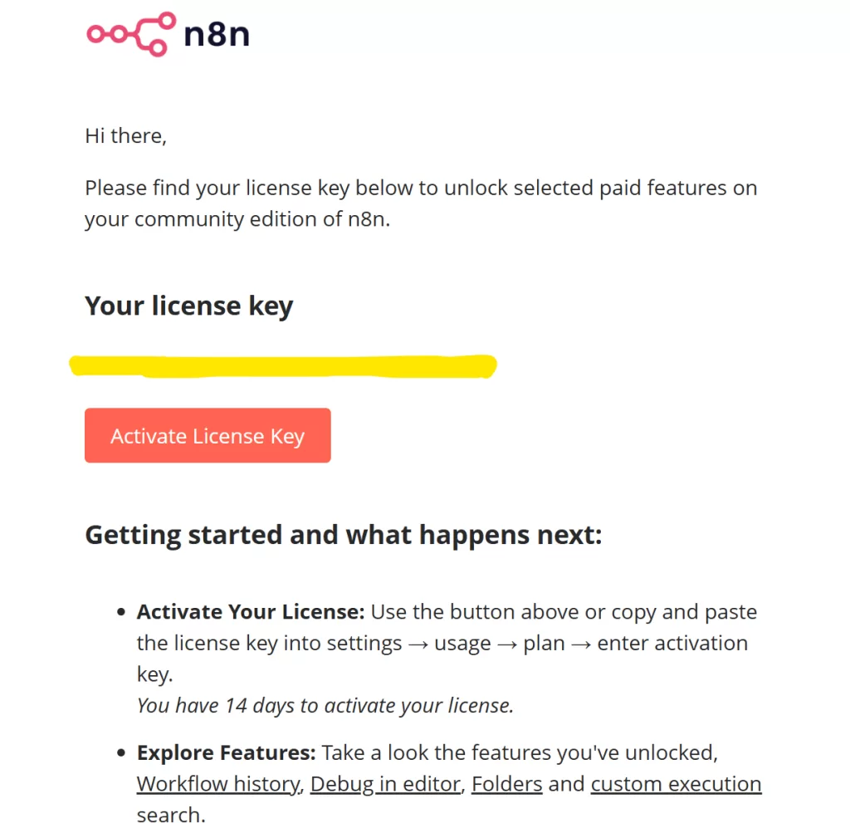Open the Debug in editor link

coord(385,783)
